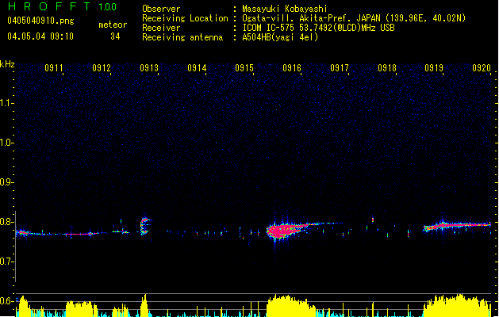Click the yellow power block below 0919
This screenshot has width=499, height=317.
coord(457,305)
